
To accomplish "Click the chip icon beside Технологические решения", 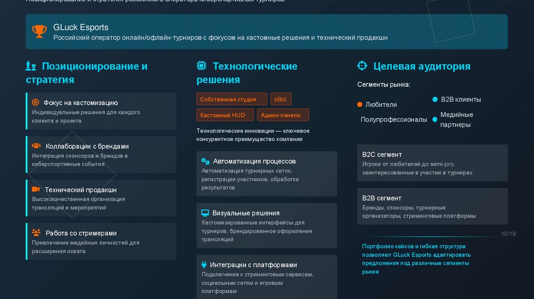I will [x=202, y=65].
